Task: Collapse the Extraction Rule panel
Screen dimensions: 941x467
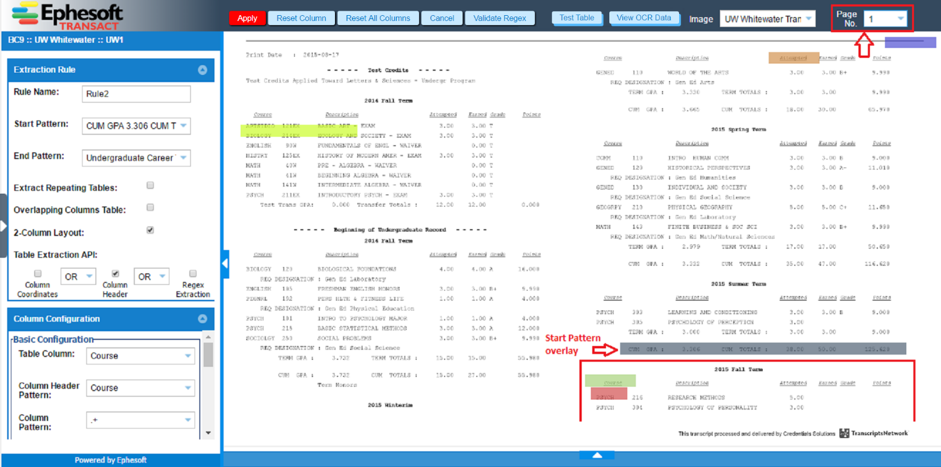Action: click(x=203, y=70)
